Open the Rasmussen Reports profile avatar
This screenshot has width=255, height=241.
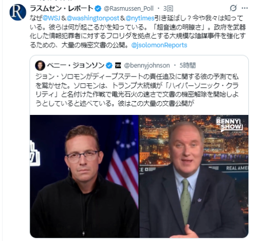point(18,12)
